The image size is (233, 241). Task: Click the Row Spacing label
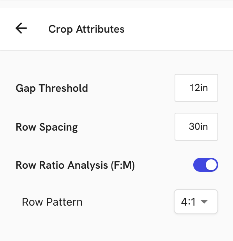(x=47, y=127)
